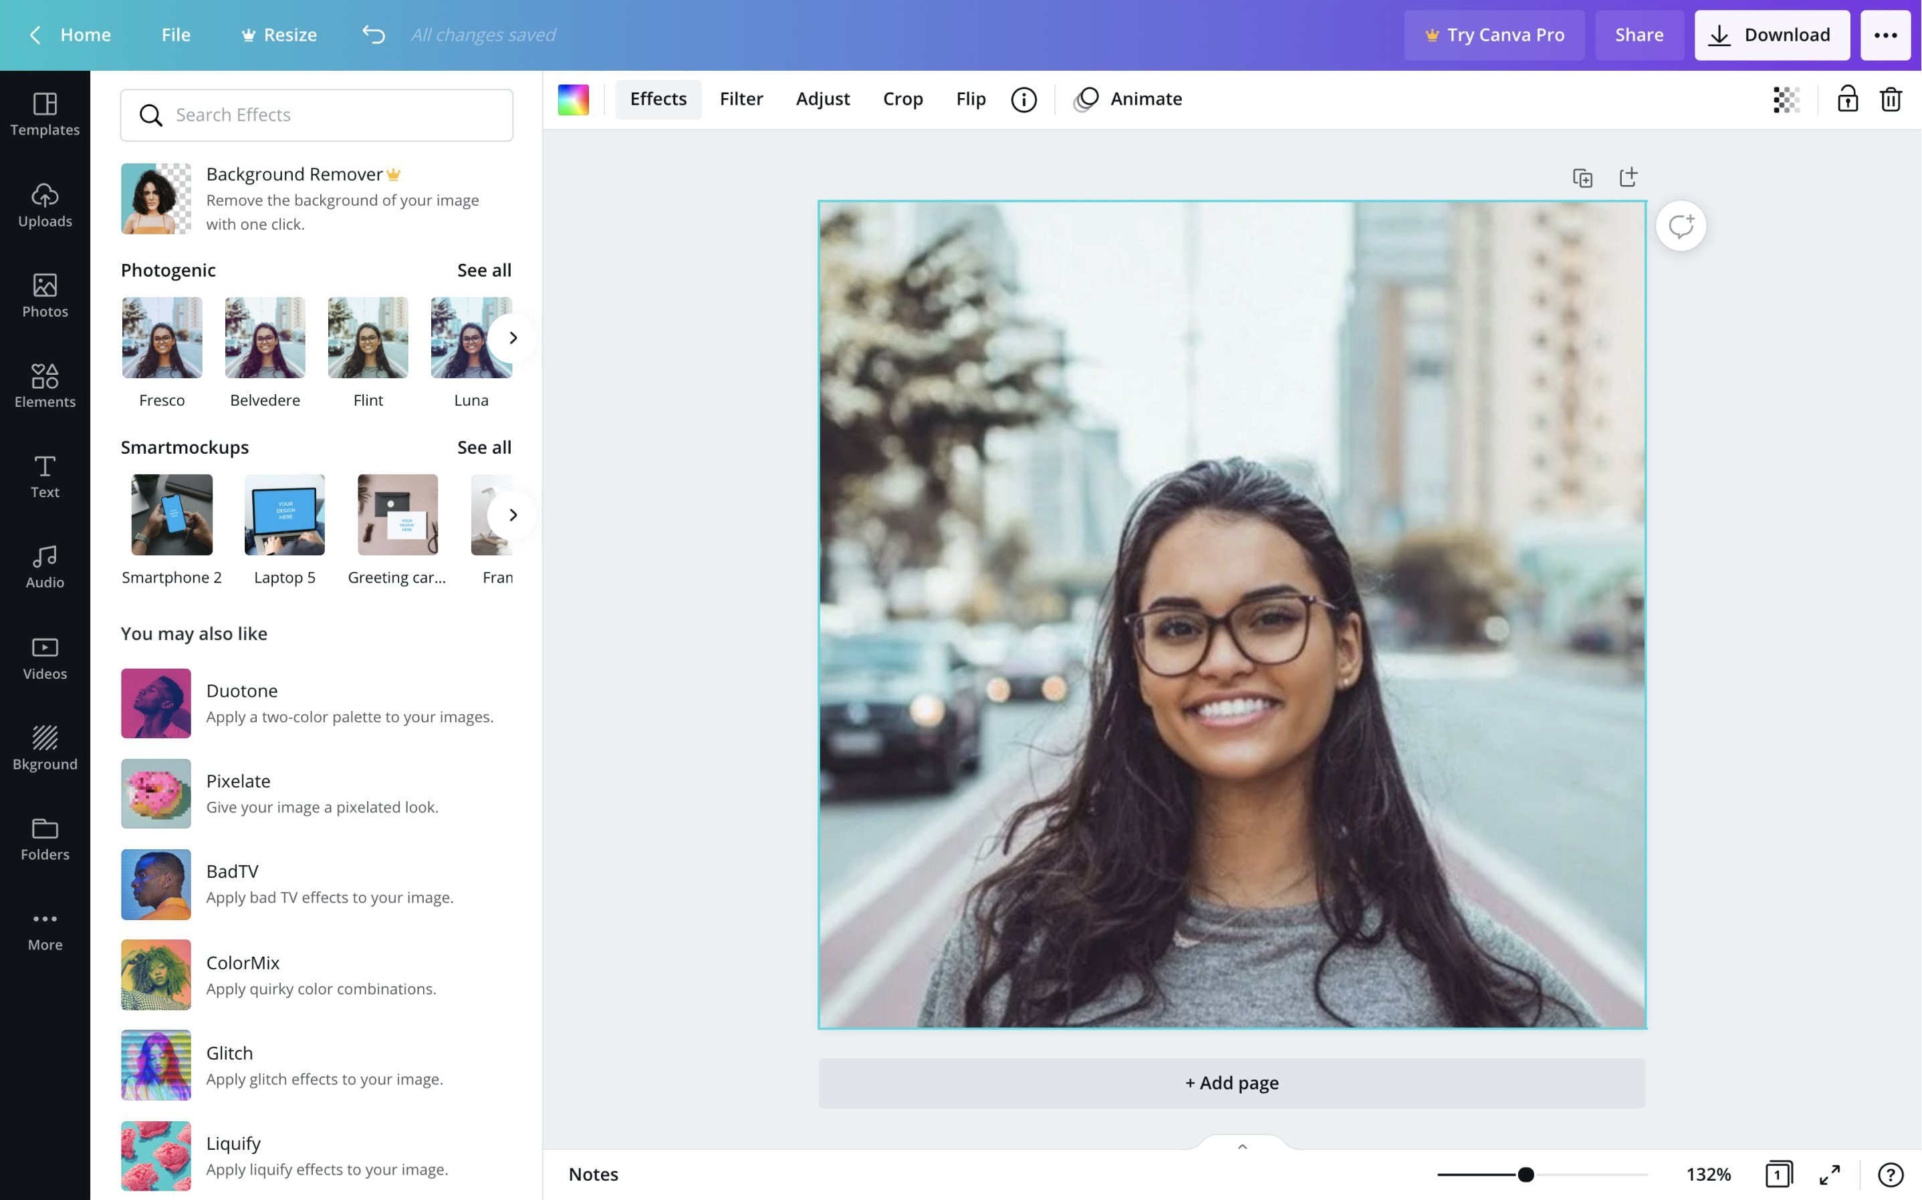Click Try Canva Pro button
Image resolution: width=1922 pixels, height=1200 pixels.
(x=1495, y=35)
